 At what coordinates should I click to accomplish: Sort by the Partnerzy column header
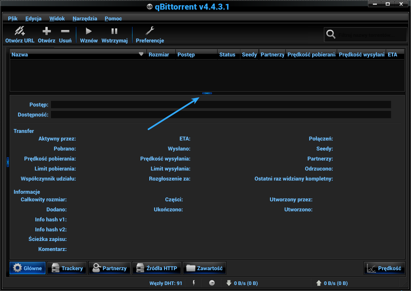(272, 54)
